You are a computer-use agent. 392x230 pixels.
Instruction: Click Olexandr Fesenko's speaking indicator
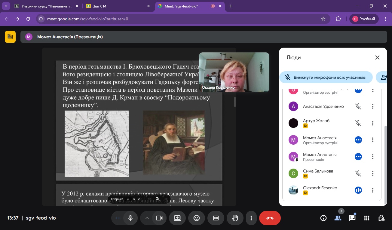pos(358,190)
